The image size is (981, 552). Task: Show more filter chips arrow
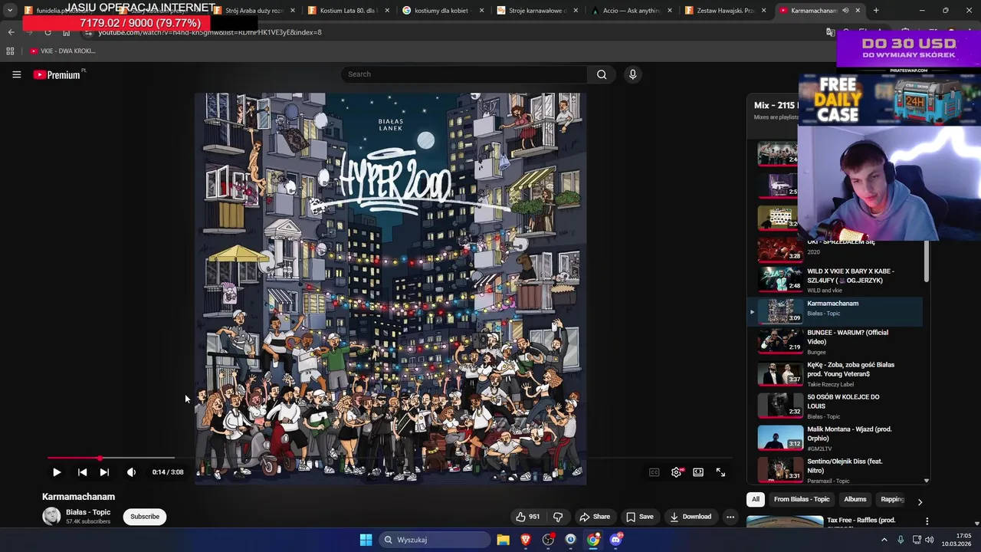tap(920, 502)
